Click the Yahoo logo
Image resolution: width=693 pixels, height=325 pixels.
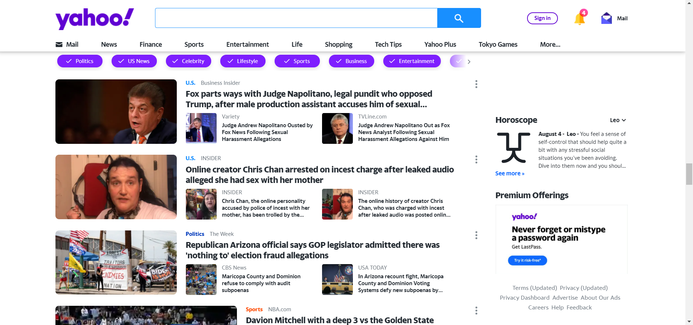(95, 19)
